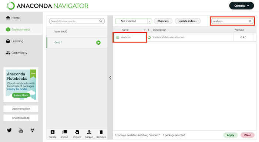Open the Environments section

click(21, 30)
